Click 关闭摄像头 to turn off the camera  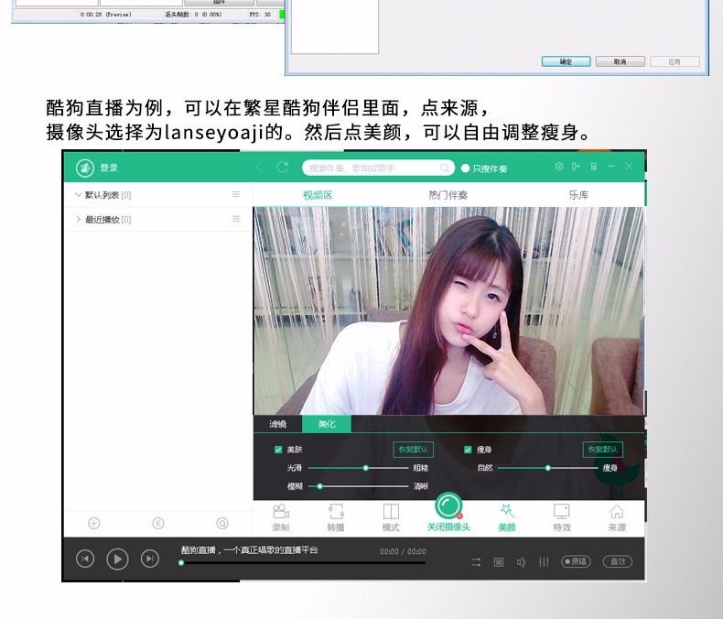pos(448,513)
